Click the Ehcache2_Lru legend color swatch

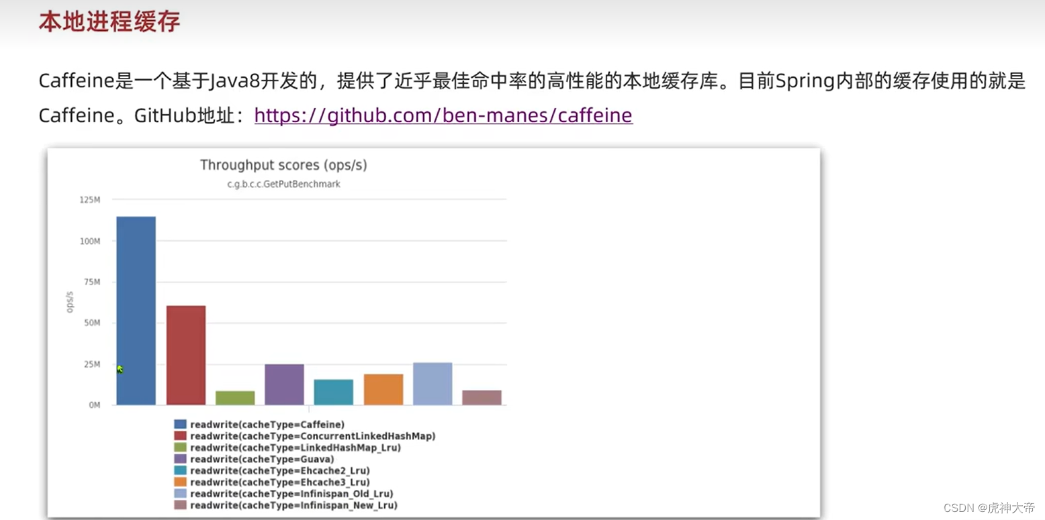pos(180,471)
